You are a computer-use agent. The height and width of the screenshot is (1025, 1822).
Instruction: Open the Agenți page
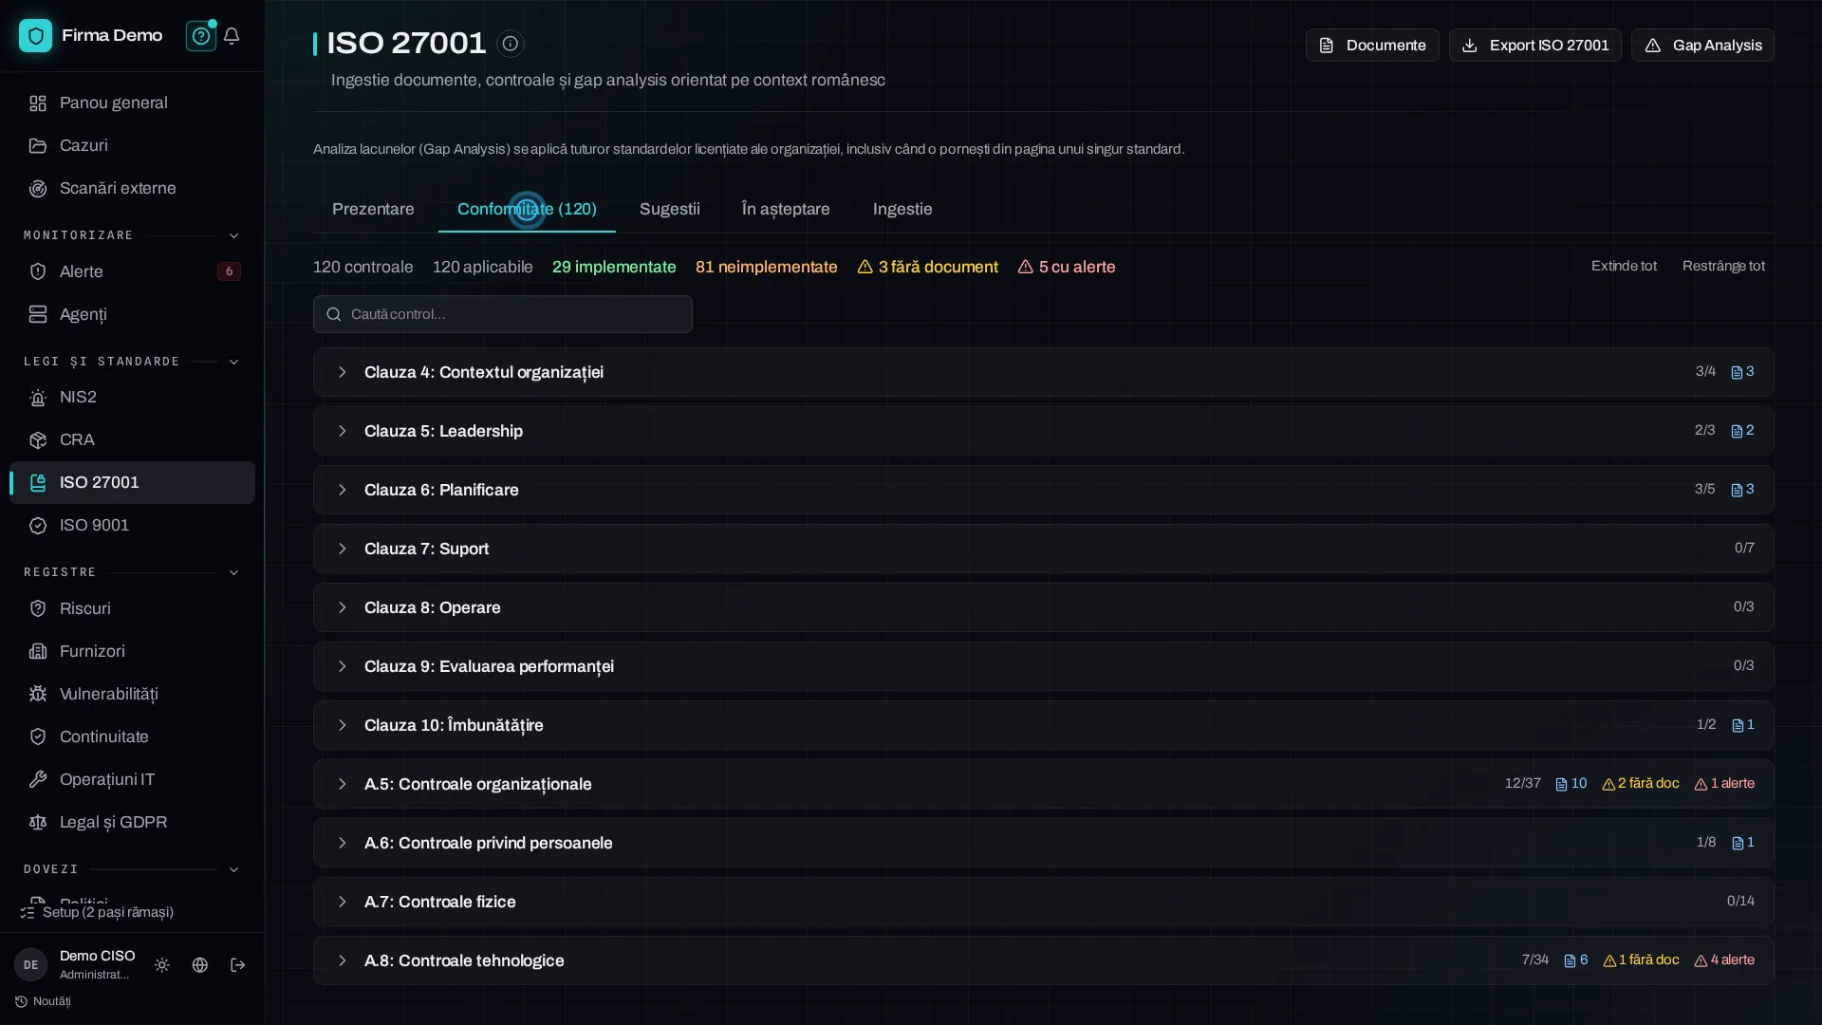[132, 314]
